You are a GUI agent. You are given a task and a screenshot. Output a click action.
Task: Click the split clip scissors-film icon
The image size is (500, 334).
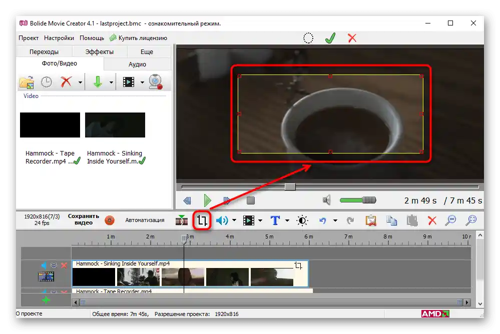click(x=182, y=220)
